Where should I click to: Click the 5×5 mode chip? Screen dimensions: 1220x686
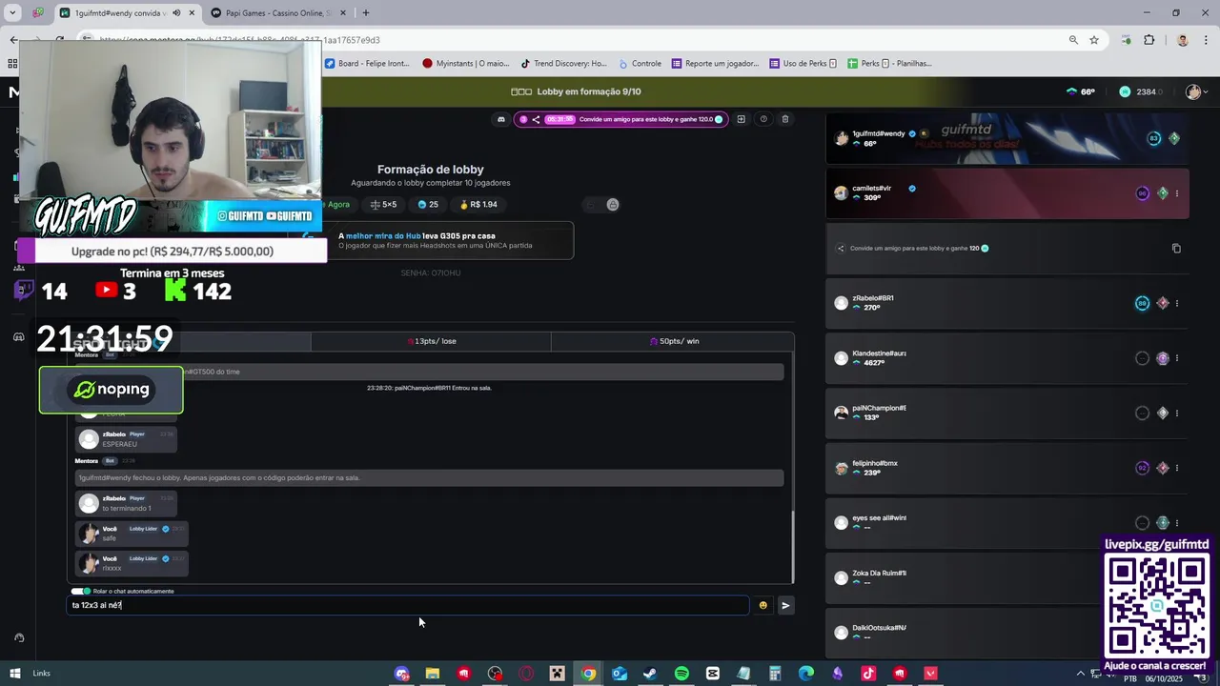[x=384, y=205]
